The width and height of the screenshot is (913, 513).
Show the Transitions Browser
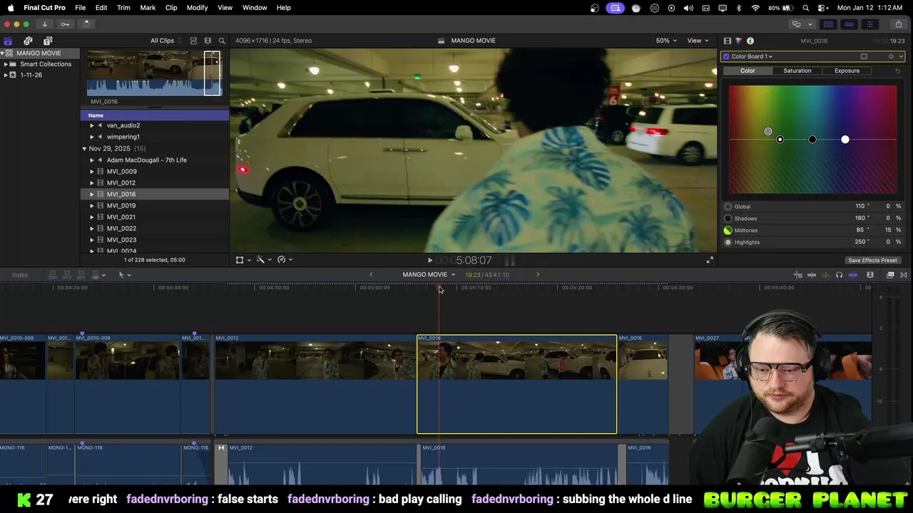point(904,275)
